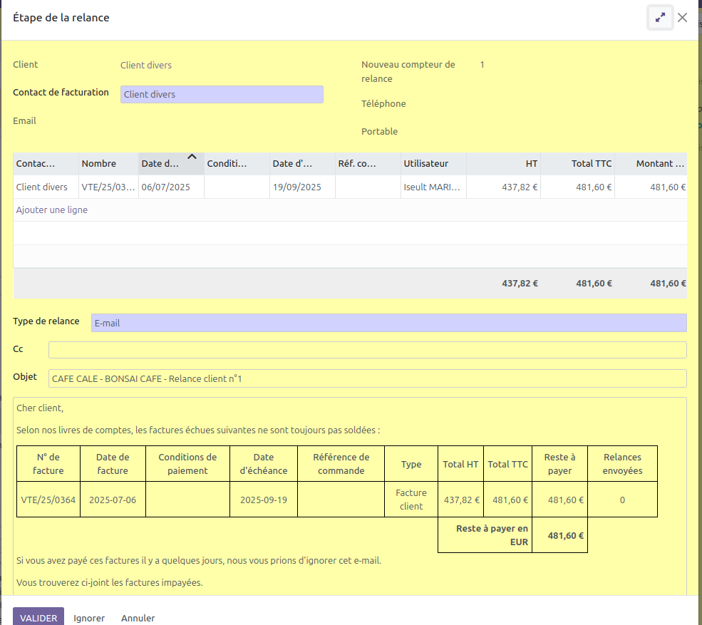The width and height of the screenshot is (702, 625).
Task: Click the Annuler button
Action: point(138,617)
